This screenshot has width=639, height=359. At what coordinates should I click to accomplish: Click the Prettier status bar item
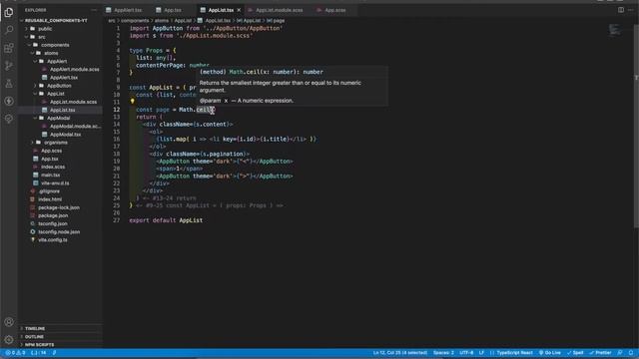(x=600, y=353)
